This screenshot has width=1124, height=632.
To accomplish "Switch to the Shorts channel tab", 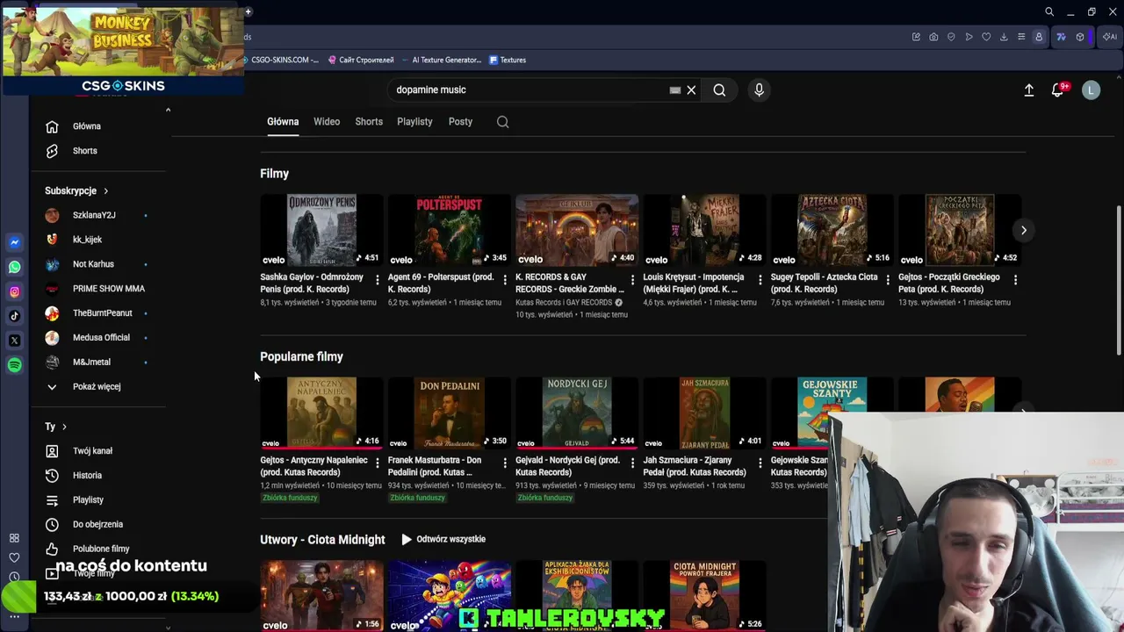I will [369, 122].
